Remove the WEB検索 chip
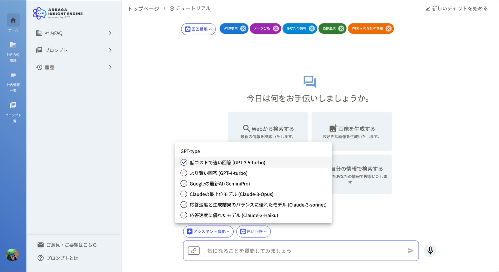The width and height of the screenshot is (499, 272). [243, 28]
